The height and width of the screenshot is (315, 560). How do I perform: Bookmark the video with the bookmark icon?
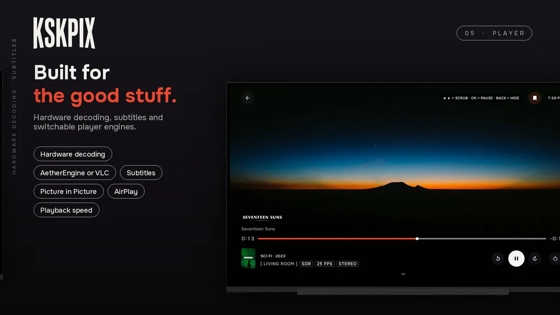(x=535, y=98)
